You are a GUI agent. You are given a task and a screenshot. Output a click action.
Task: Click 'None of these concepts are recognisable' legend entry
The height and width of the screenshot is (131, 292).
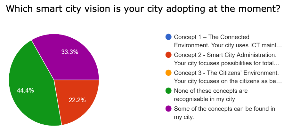[211, 91]
